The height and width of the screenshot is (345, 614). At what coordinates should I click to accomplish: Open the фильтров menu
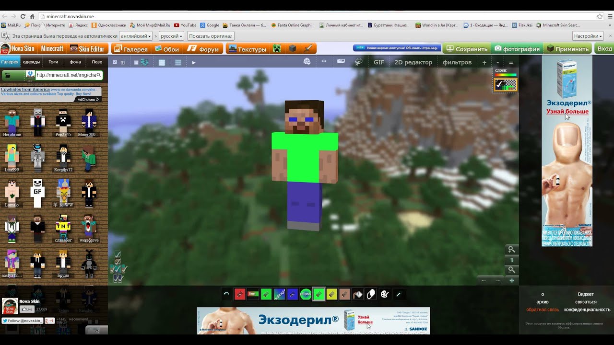tap(457, 62)
